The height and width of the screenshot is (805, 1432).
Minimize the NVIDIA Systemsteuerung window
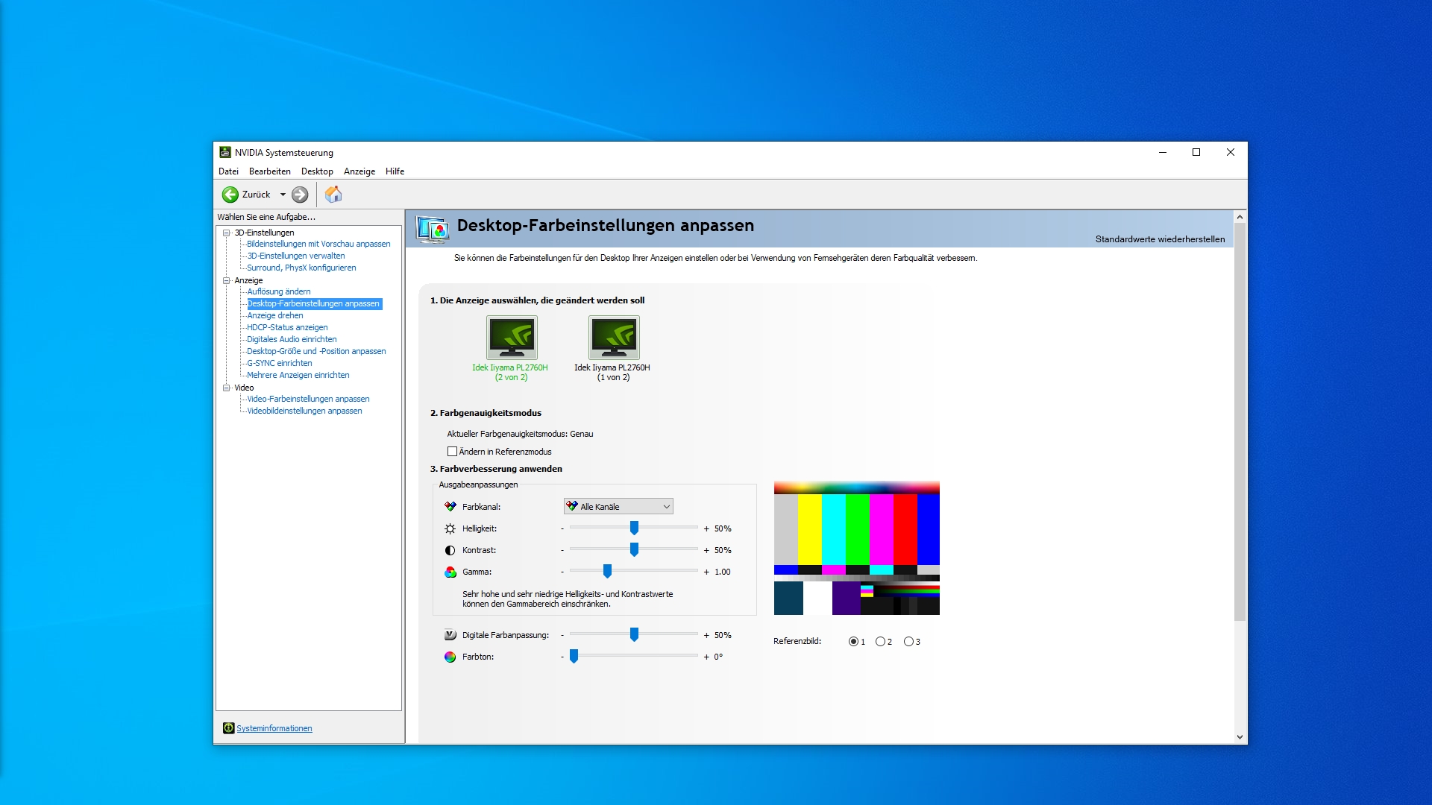pos(1162,152)
